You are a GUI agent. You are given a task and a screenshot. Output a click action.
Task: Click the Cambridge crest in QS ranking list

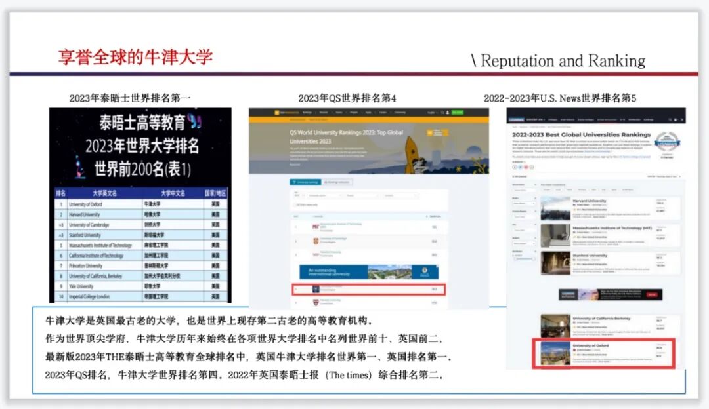coord(316,241)
